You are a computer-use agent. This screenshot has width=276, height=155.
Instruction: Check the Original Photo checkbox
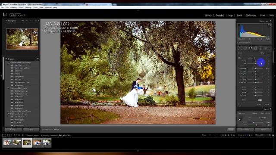[239, 43]
